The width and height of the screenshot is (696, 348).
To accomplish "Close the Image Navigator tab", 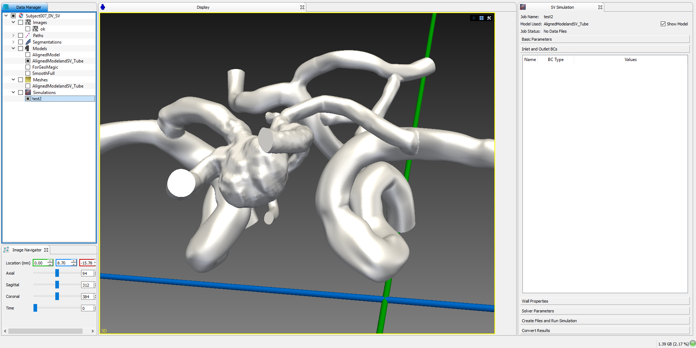I will pyautogui.click(x=46, y=250).
